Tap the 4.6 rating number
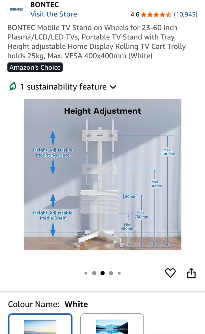The width and height of the screenshot is (205, 334). [135, 14]
